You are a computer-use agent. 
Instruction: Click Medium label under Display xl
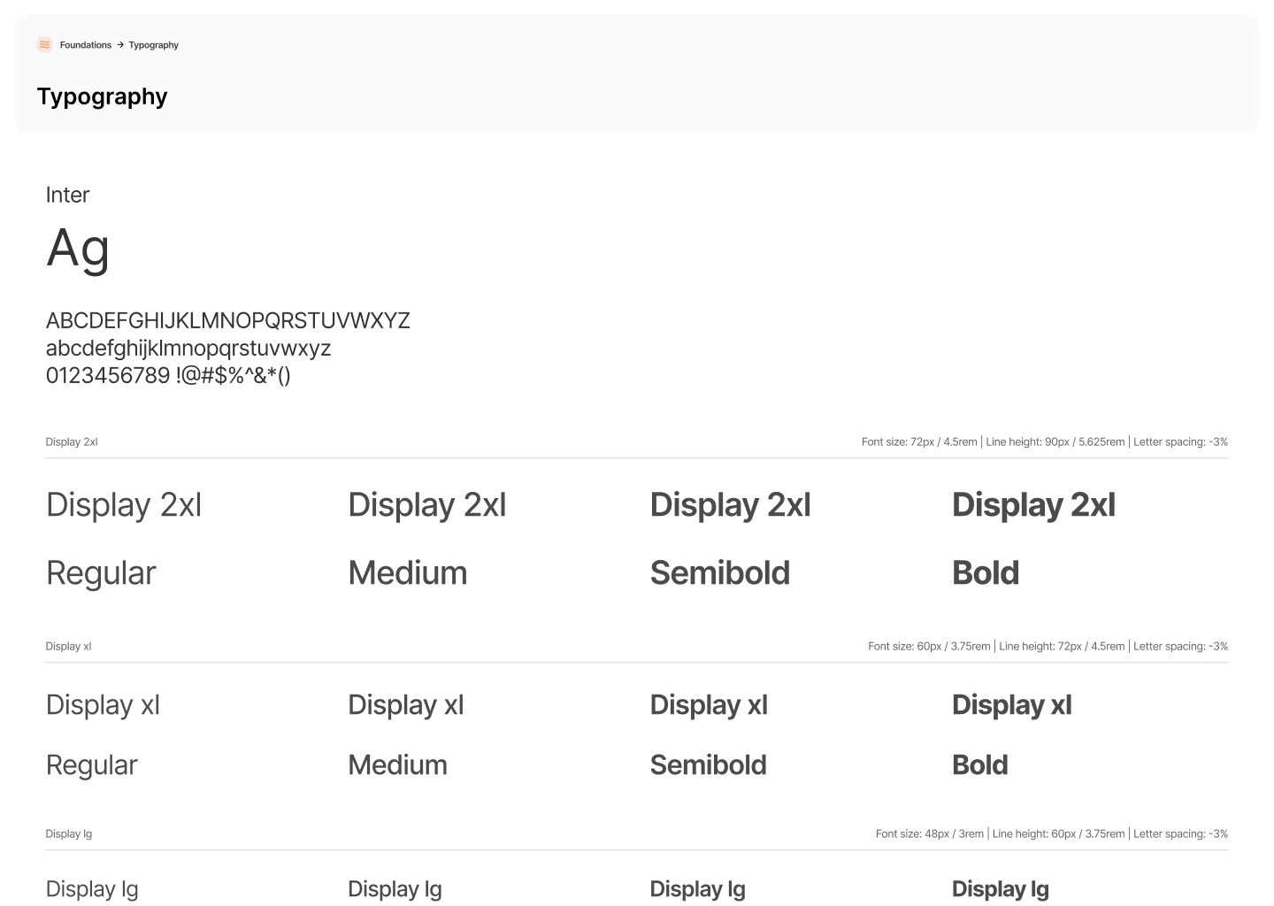tap(397, 765)
